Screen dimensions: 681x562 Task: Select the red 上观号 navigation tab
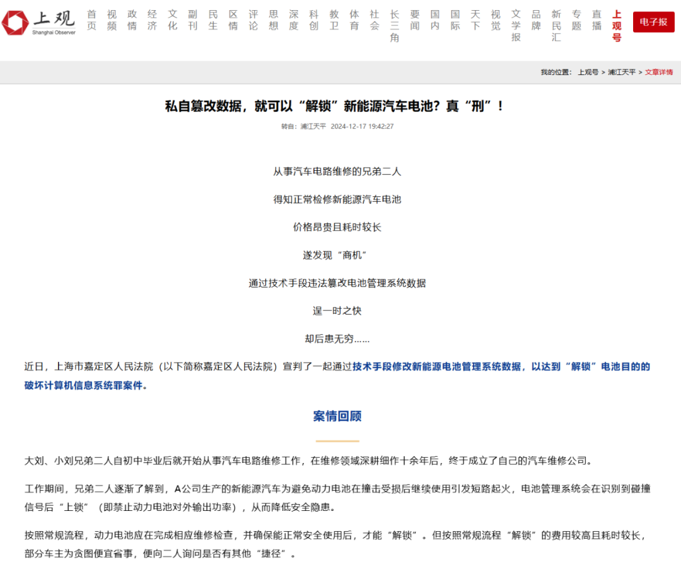(x=617, y=26)
